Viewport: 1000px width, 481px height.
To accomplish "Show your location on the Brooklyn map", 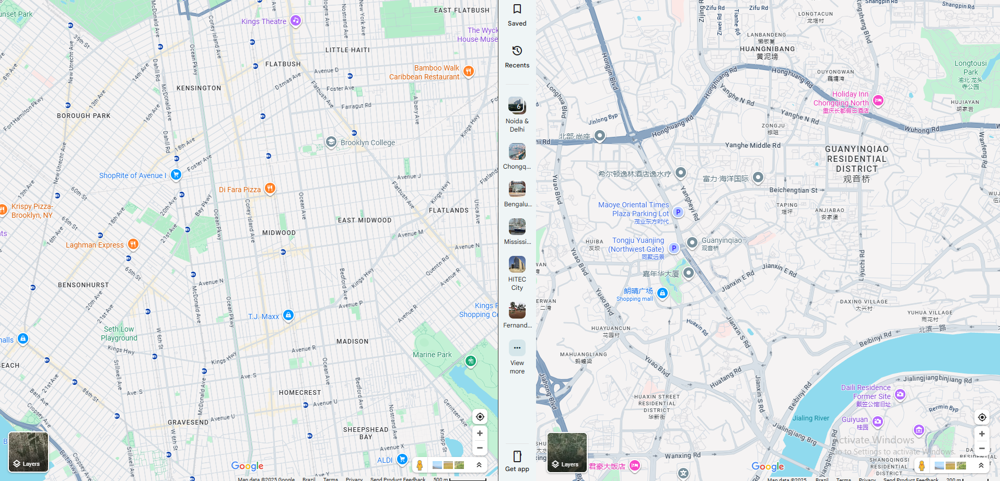I will (480, 417).
